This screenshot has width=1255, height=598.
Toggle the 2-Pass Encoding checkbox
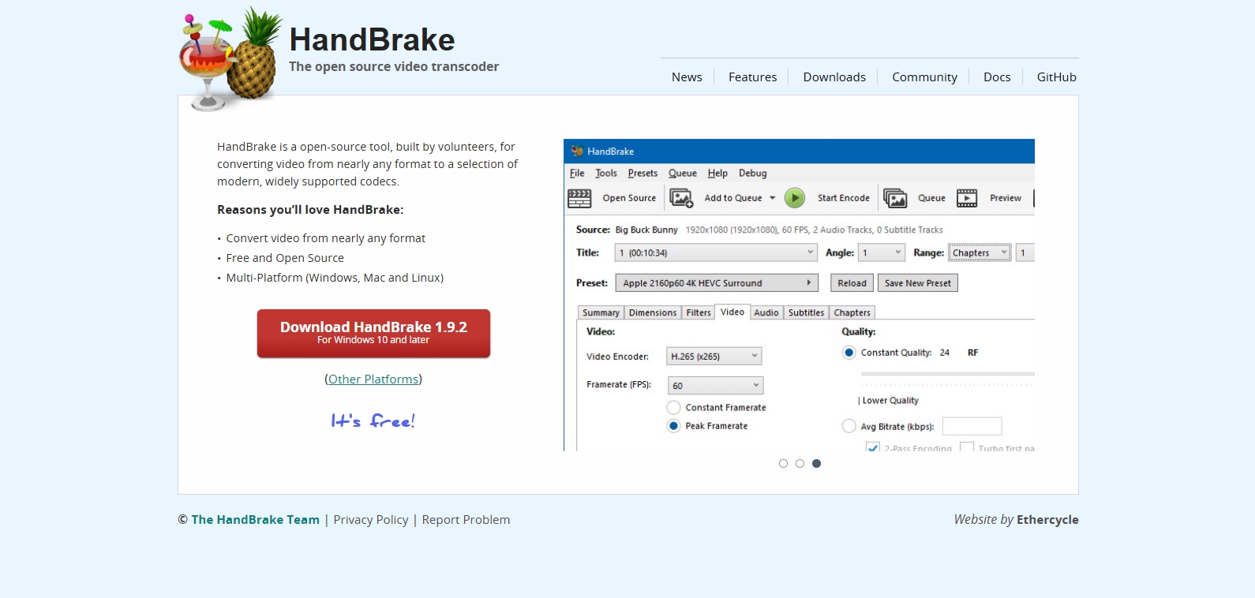tap(873, 447)
